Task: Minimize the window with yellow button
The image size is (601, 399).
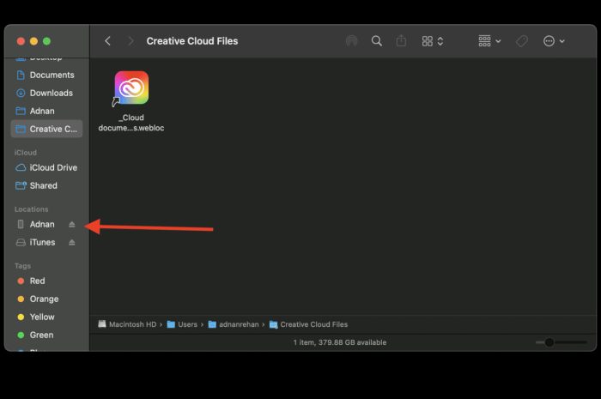Action: tap(33, 41)
